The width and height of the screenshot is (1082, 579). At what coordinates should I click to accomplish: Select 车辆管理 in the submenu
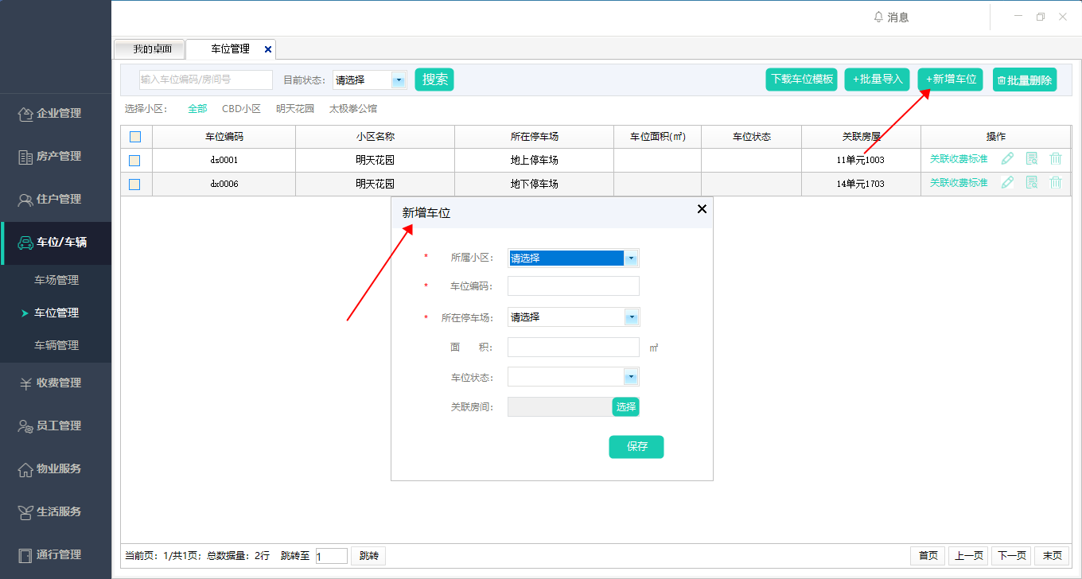pyautogui.click(x=56, y=346)
